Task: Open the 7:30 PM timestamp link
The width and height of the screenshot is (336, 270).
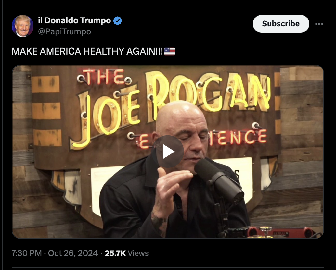Action: pyautogui.click(x=27, y=253)
